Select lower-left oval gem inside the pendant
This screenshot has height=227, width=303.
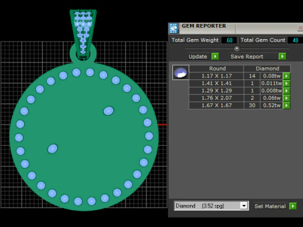tap(52, 149)
